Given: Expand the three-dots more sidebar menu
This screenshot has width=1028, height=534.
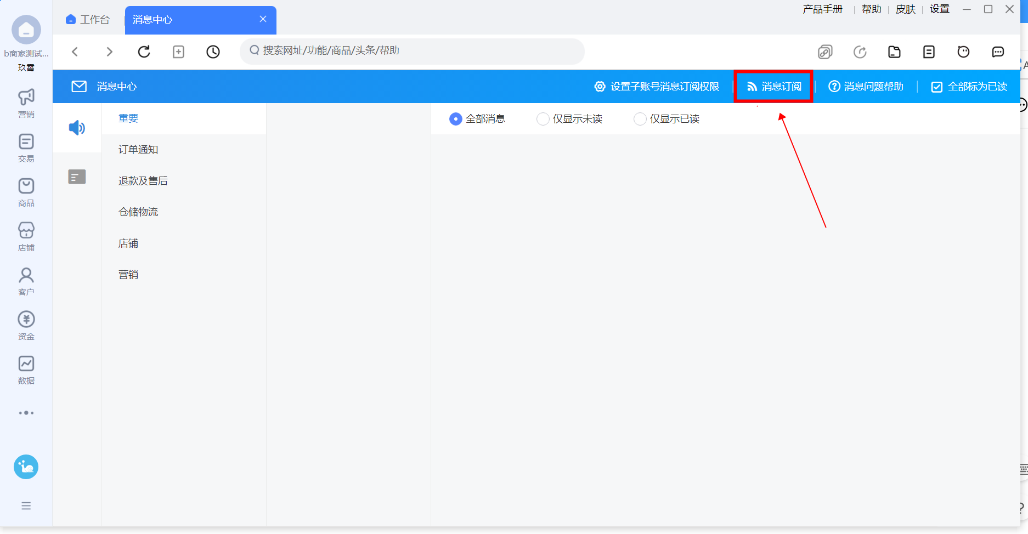Looking at the screenshot, I should coord(26,413).
